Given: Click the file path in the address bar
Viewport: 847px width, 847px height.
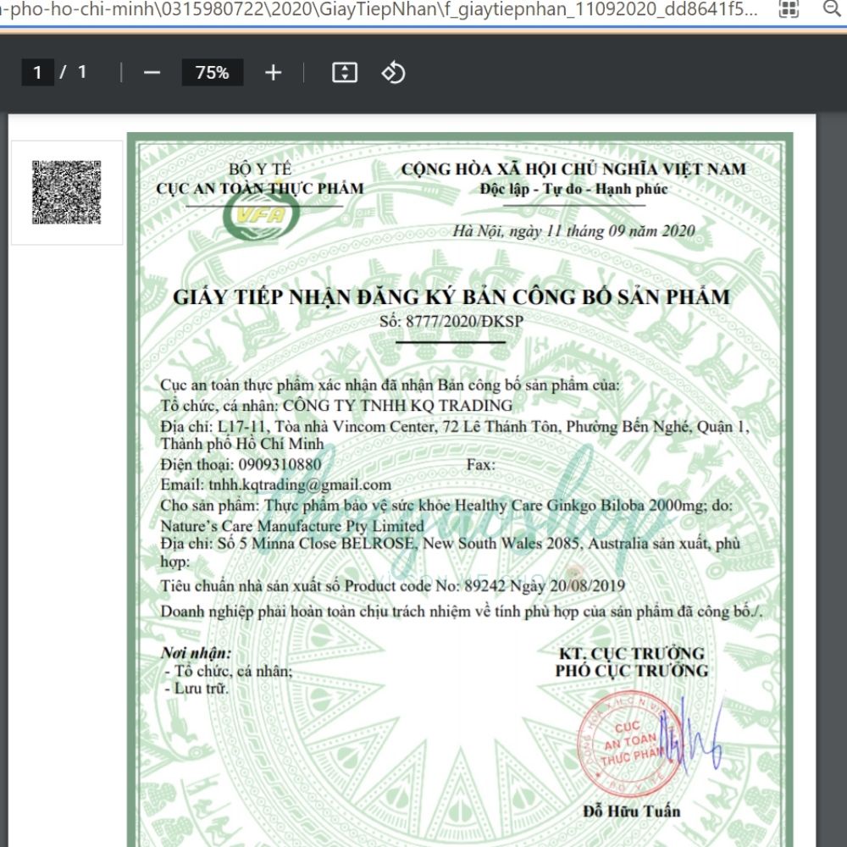Looking at the screenshot, I should [x=381, y=8].
